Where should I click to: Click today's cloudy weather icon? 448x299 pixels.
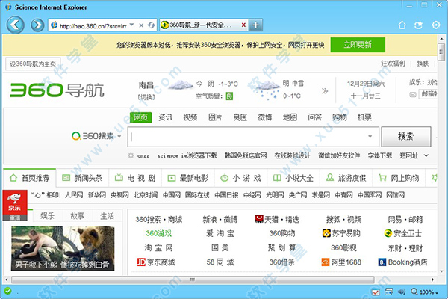[181, 84]
